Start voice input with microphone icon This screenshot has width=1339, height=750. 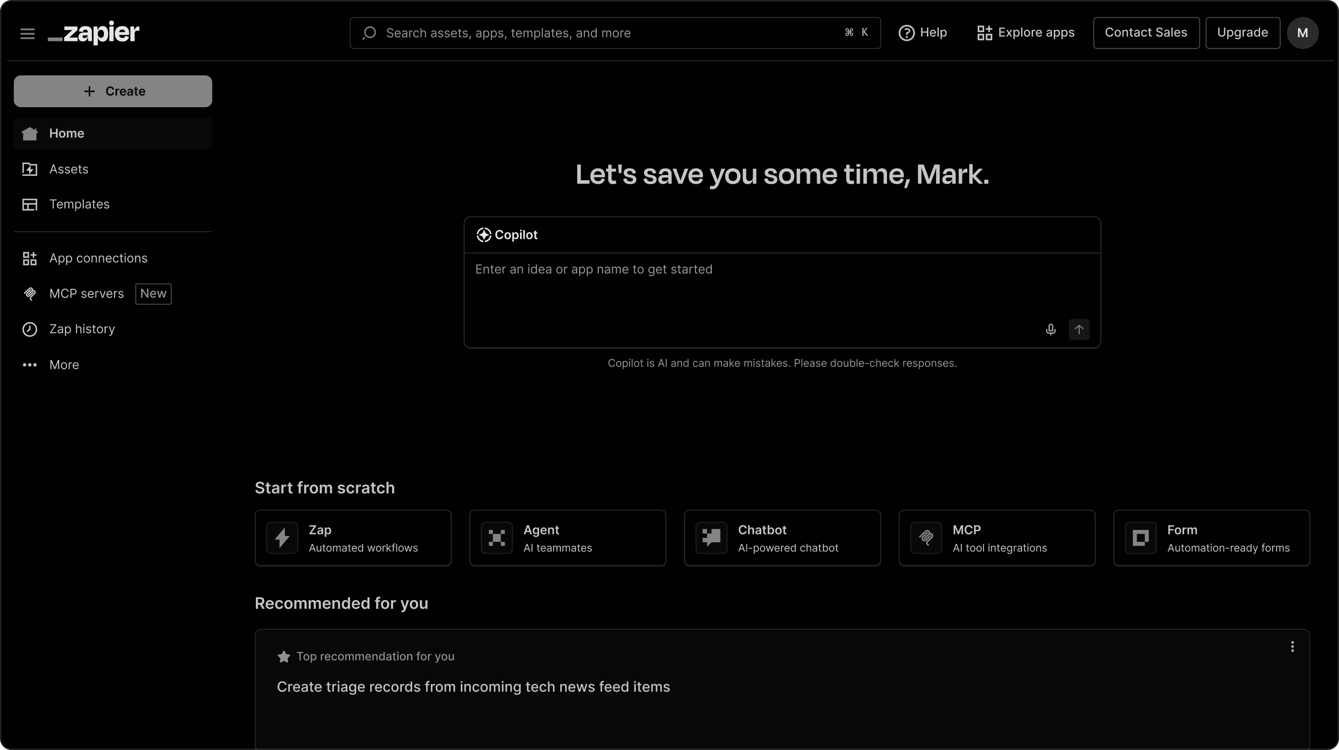tap(1050, 329)
